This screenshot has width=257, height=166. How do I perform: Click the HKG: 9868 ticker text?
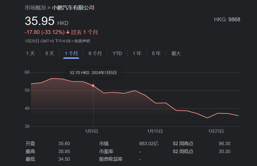[x=227, y=19]
